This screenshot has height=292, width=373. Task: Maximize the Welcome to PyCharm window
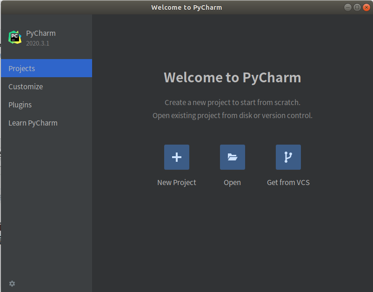(357, 7)
